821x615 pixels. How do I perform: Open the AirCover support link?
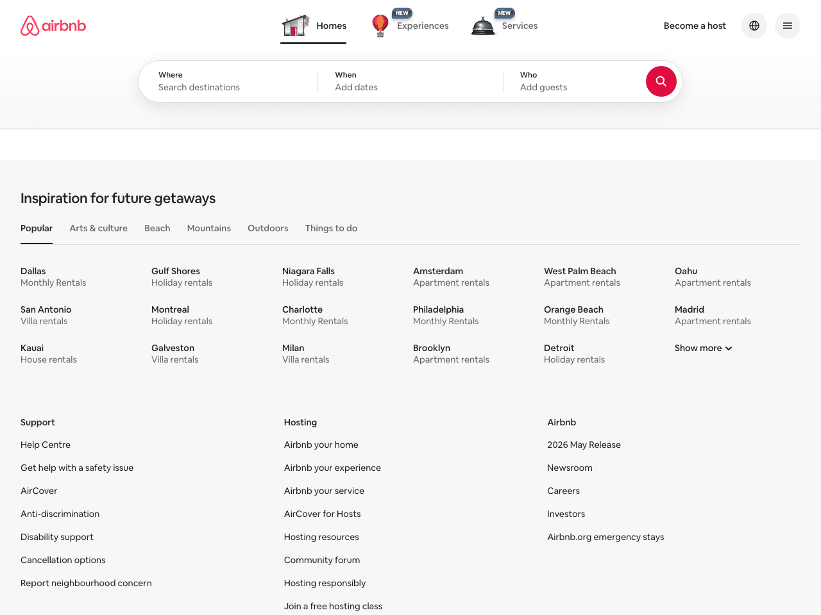point(39,491)
